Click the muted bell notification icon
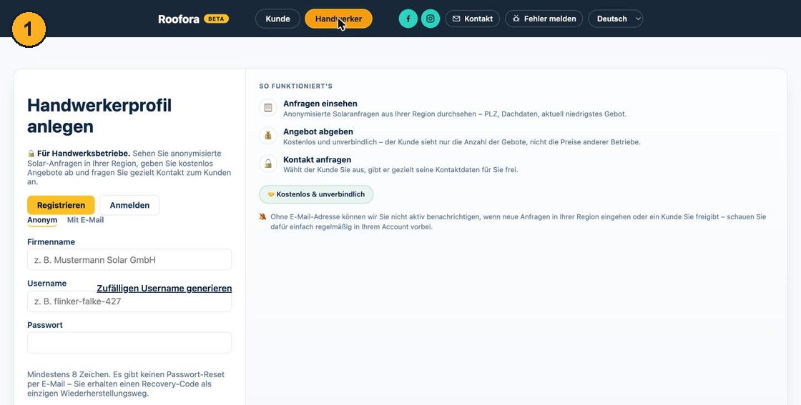The width and height of the screenshot is (801, 405). (262, 216)
